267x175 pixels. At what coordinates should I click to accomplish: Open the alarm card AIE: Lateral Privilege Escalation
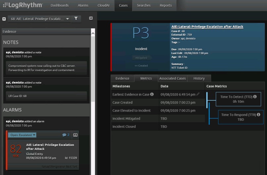pos(43,150)
